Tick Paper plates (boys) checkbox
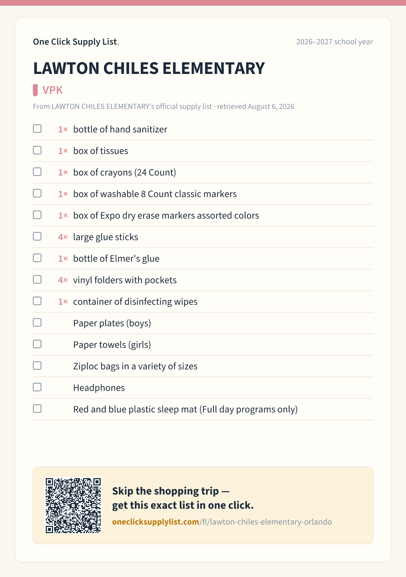 pyautogui.click(x=37, y=323)
